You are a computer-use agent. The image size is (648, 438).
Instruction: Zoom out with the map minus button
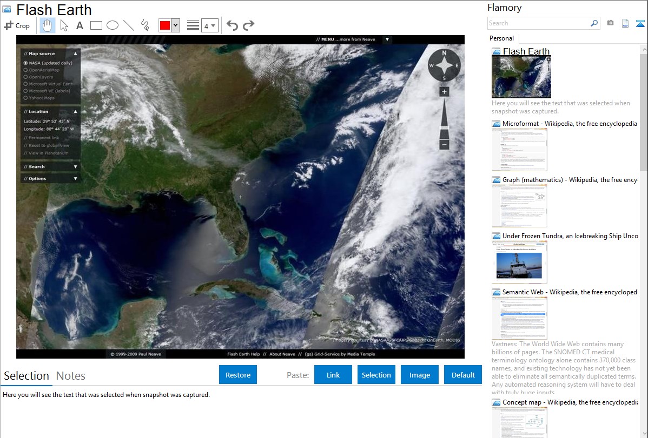[444, 145]
